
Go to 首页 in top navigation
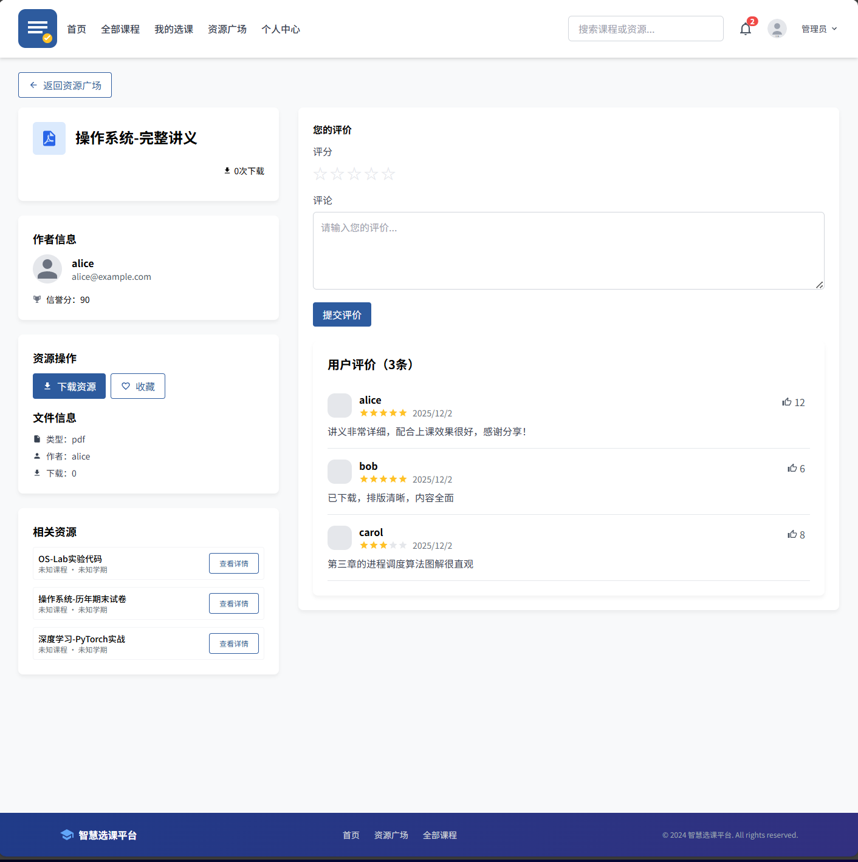pyautogui.click(x=77, y=29)
